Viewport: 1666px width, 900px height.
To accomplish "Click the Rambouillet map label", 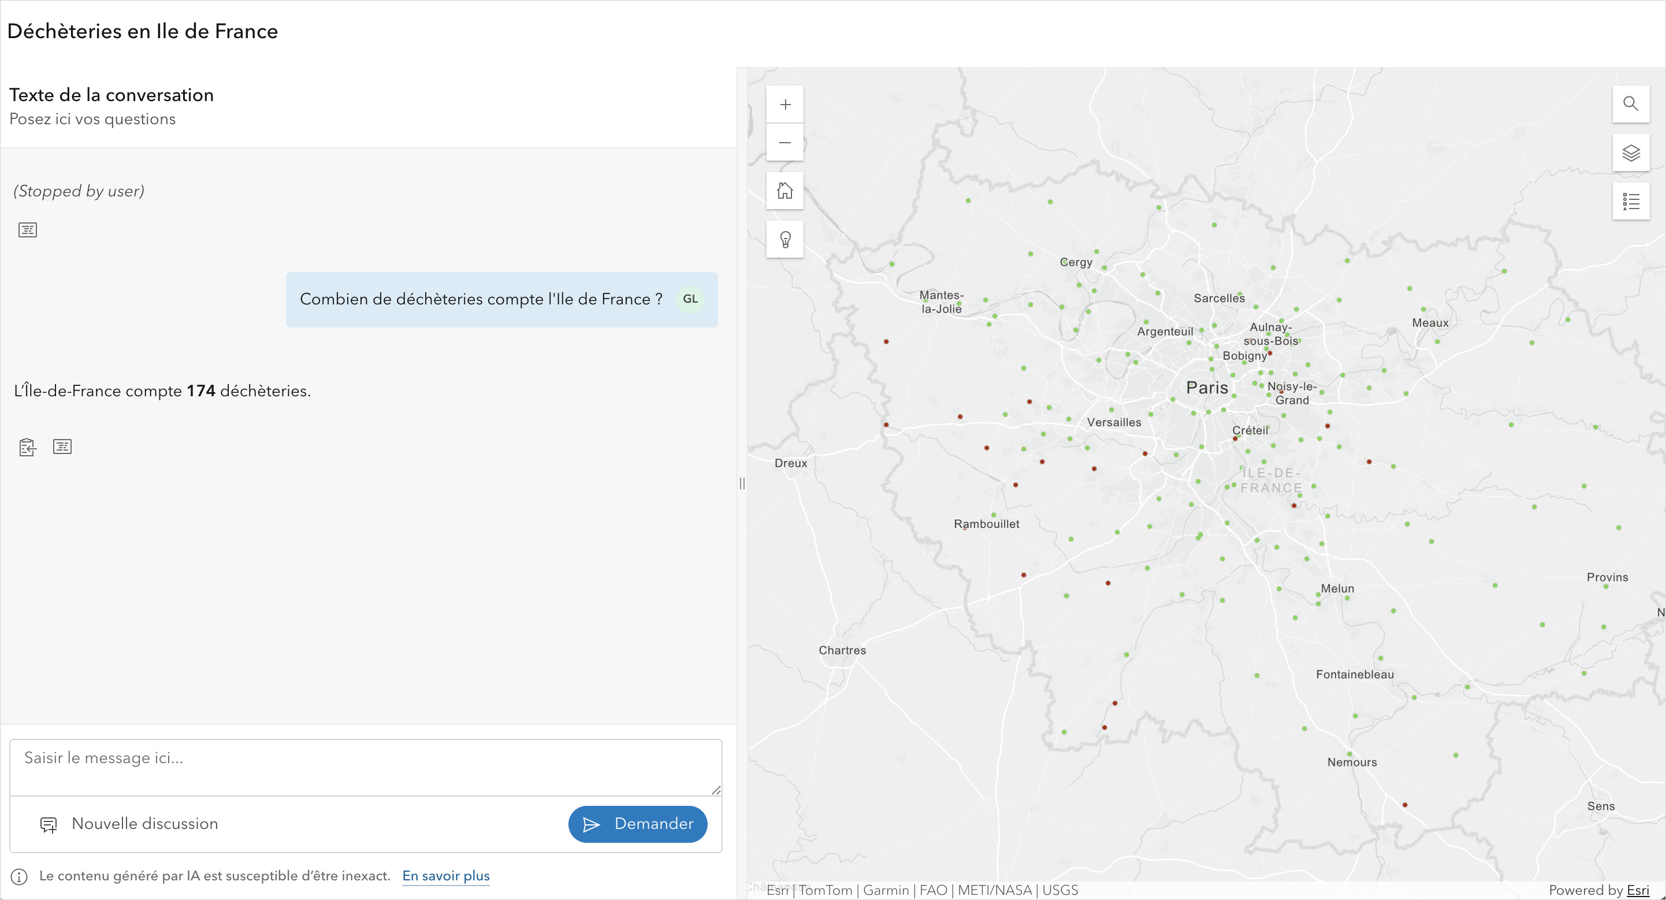I will click(x=986, y=524).
